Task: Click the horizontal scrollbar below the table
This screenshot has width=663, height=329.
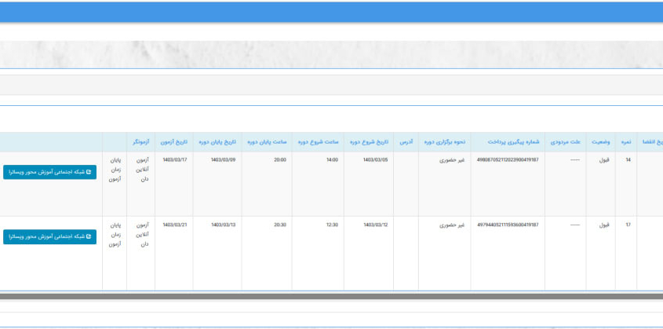Action: pyautogui.click(x=331, y=296)
